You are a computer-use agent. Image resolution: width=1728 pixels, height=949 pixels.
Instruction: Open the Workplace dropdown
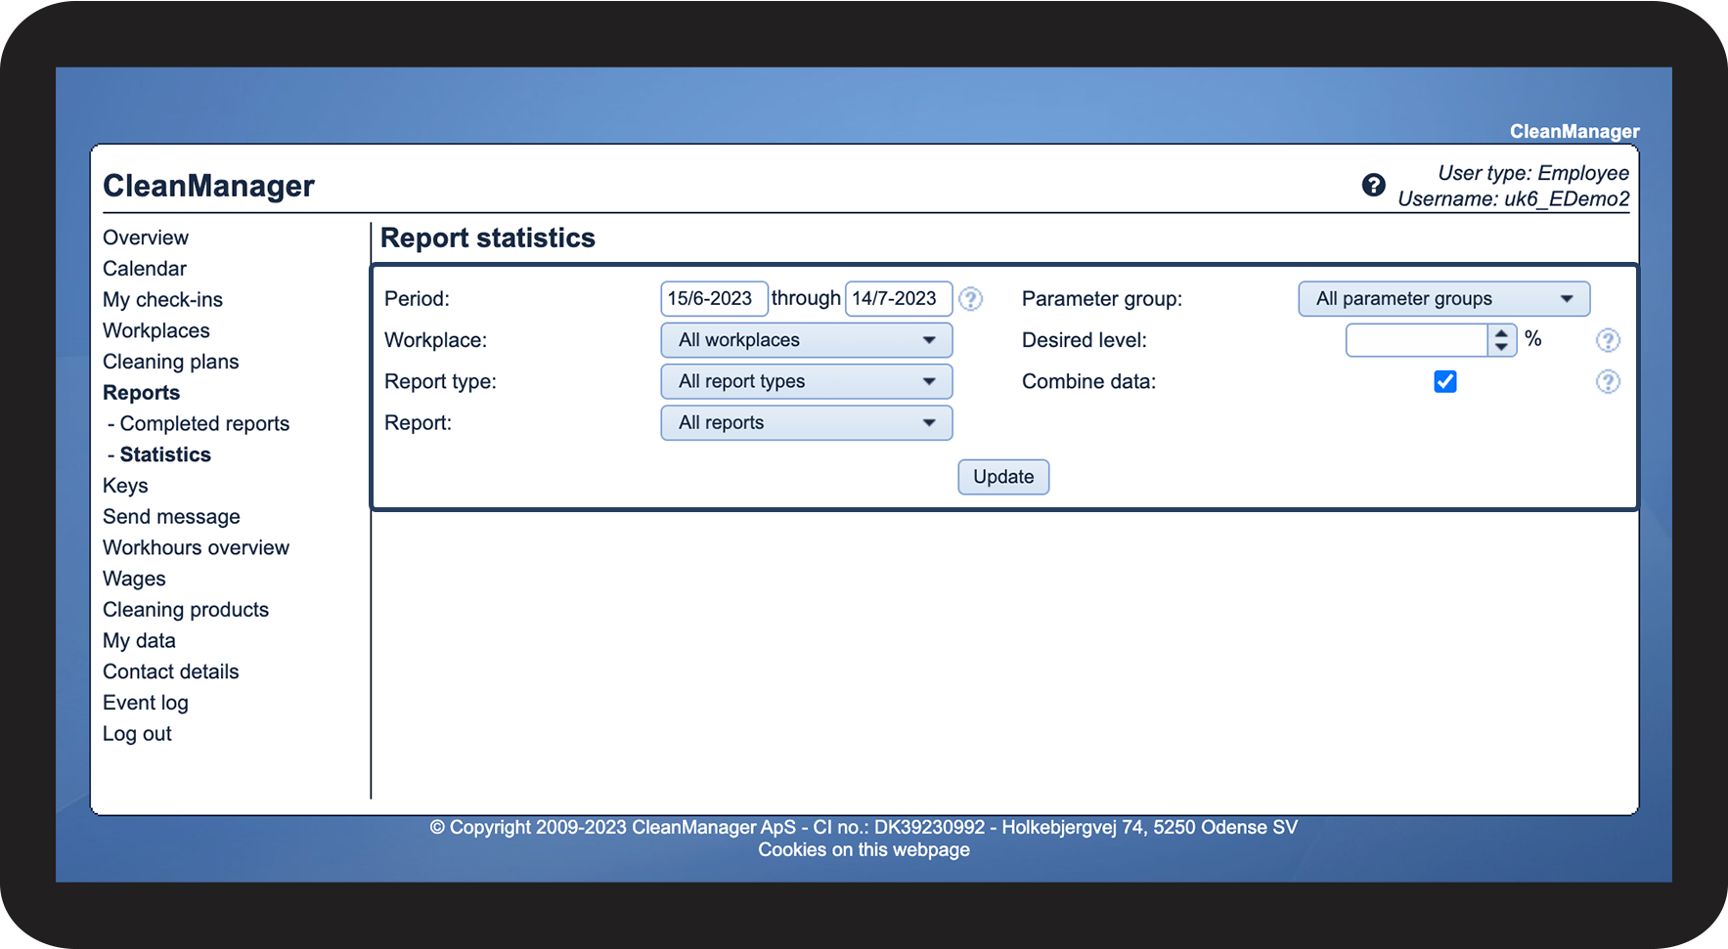[x=807, y=340]
